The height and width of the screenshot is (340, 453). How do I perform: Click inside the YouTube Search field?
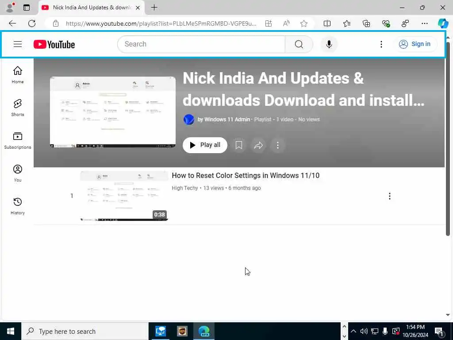201,44
